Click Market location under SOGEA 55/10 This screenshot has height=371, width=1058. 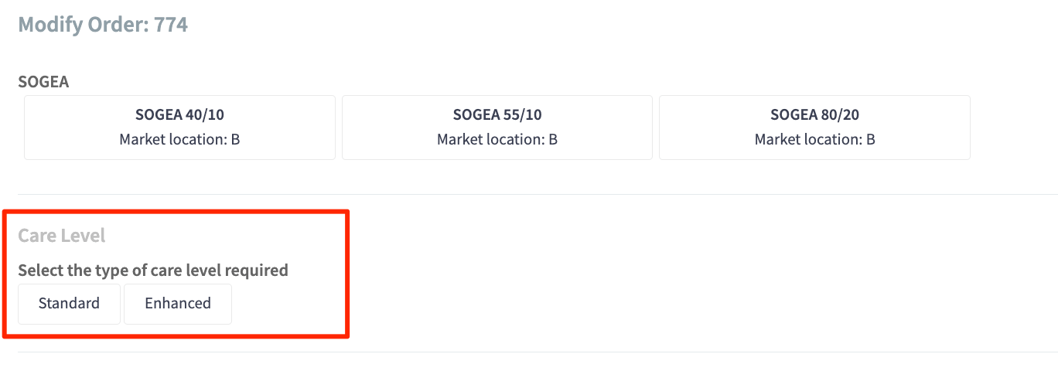click(x=497, y=140)
